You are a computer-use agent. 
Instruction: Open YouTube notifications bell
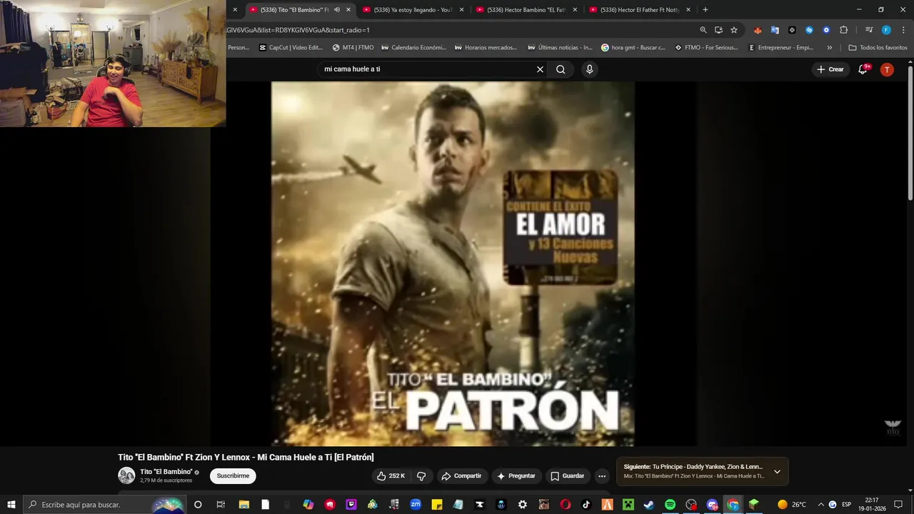point(863,69)
